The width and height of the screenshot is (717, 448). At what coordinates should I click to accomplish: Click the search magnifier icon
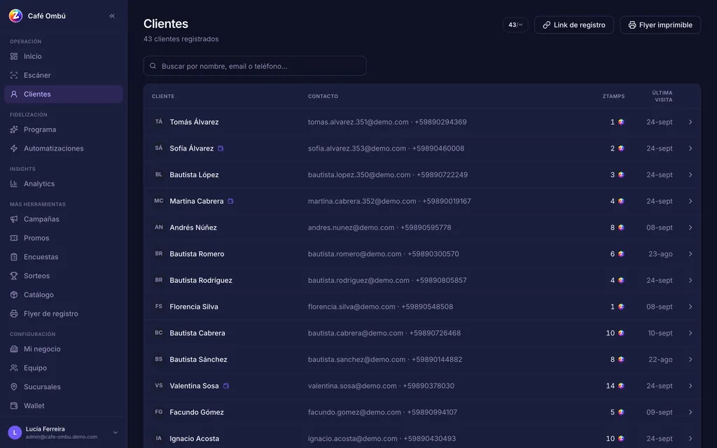point(153,66)
